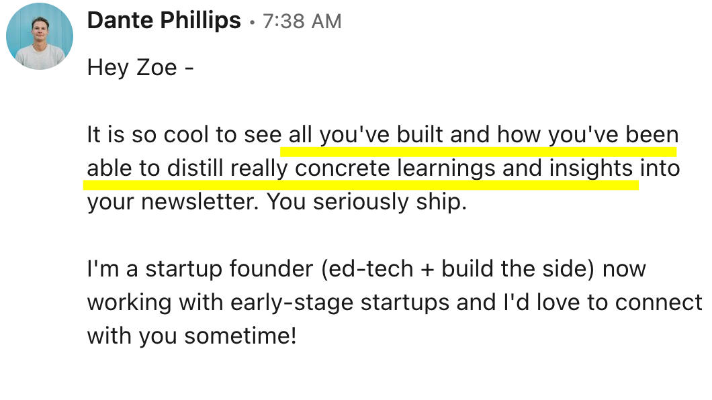
Task: Open the Dante Phillips sender name
Action: [x=164, y=21]
